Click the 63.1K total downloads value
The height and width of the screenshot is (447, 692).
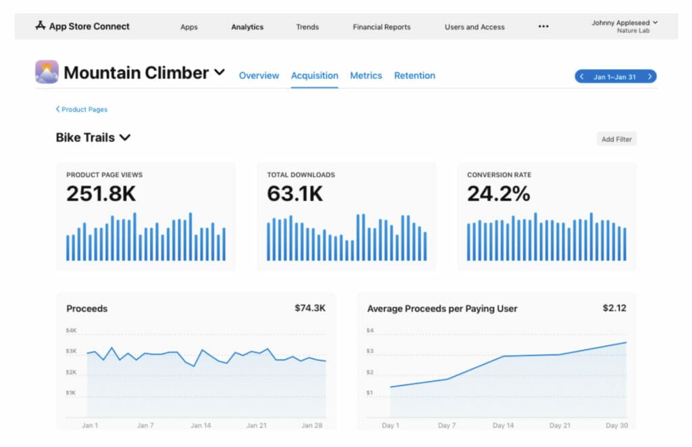pyautogui.click(x=295, y=193)
